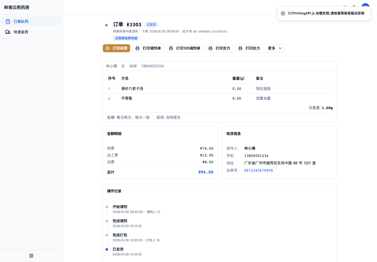377x262 pixels.
Task: Click the 打印105调剂单 button
Action: click(x=185, y=48)
